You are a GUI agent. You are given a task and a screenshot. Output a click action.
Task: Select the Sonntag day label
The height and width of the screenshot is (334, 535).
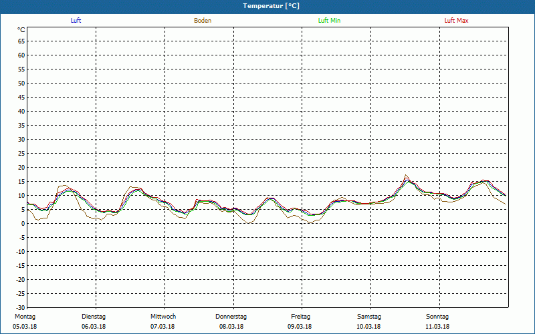tap(437, 317)
